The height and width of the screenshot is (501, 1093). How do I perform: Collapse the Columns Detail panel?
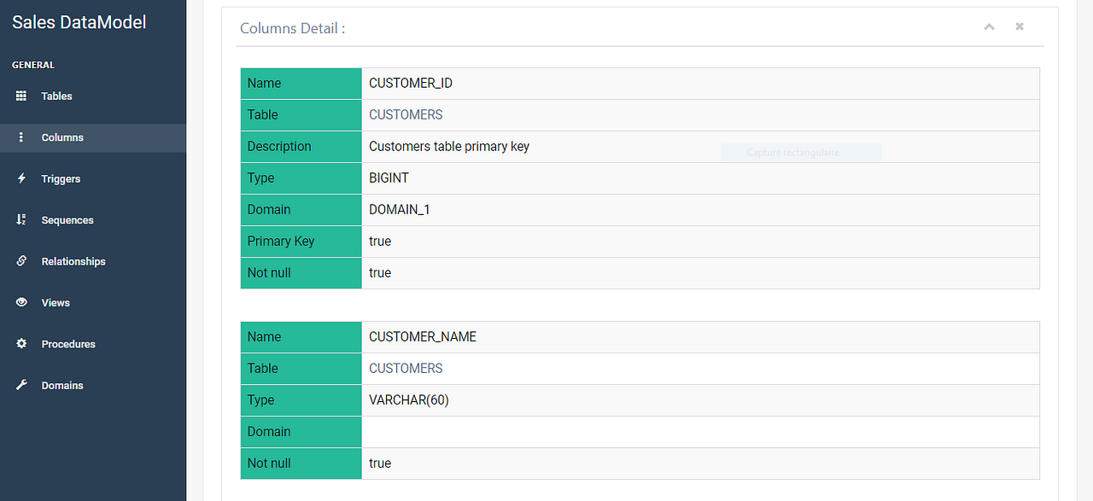point(989,26)
